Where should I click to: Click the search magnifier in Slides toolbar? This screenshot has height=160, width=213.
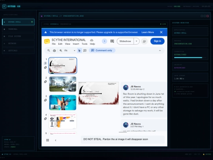coord(49,51)
